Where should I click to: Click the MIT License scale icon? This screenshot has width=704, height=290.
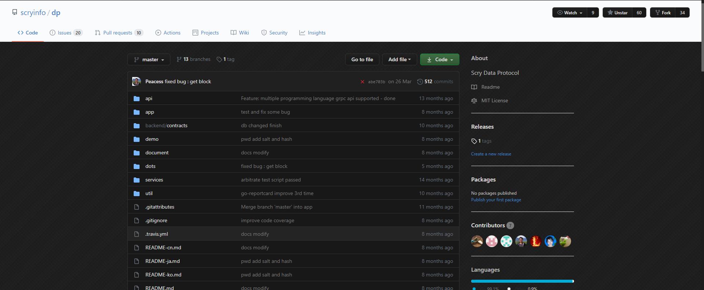coord(474,100)
